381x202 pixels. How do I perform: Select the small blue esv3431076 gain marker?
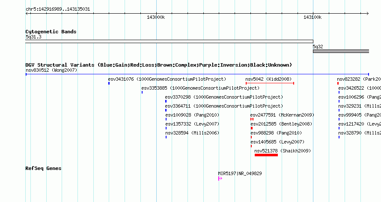click(x=109, y=83)
